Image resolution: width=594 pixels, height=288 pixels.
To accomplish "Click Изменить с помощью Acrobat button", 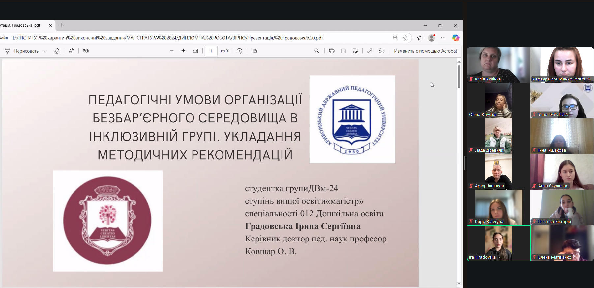I will (426, 51).
